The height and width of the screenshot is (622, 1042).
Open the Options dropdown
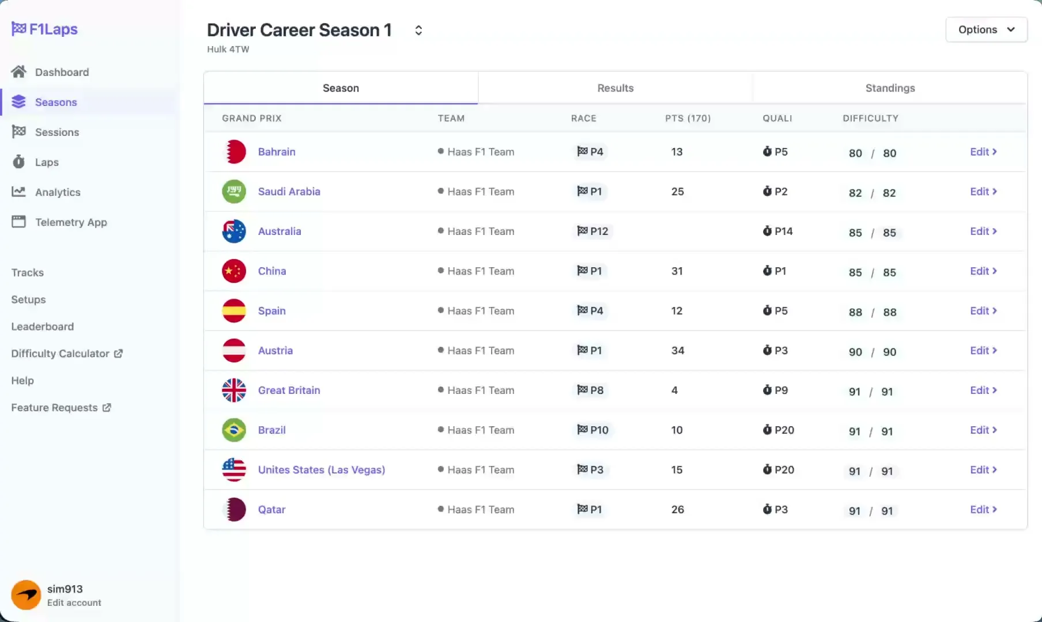pos(986,29)
